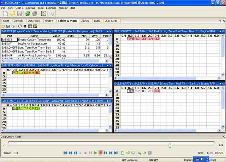
Task: Open the info icon in the toolbar
Action: (x=52, y=14)
